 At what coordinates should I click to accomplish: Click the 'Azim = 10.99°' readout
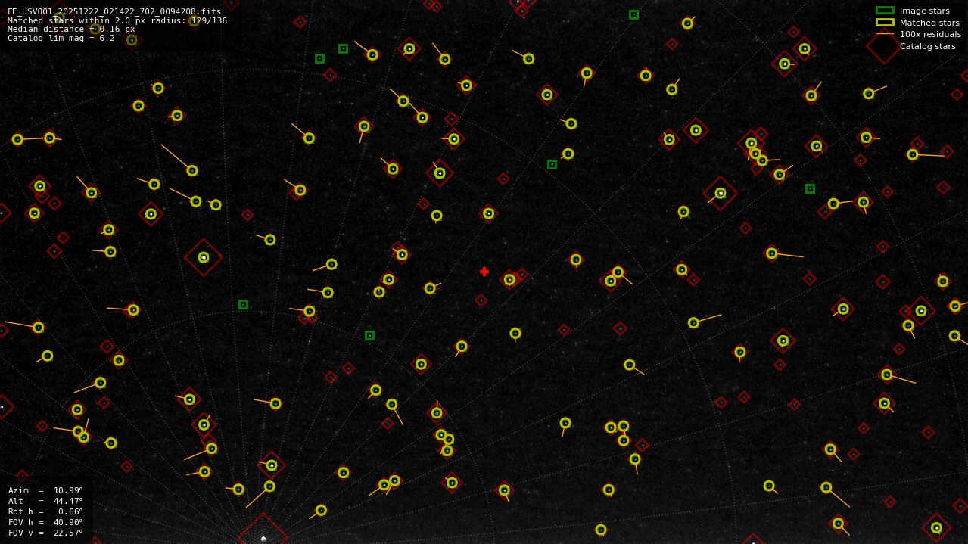(45, 490)
